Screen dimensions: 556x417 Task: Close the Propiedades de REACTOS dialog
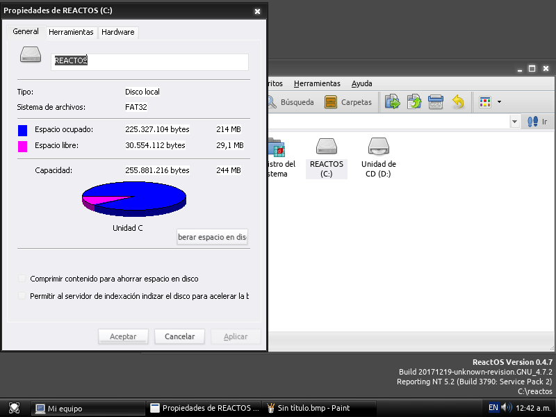[257, 11]
